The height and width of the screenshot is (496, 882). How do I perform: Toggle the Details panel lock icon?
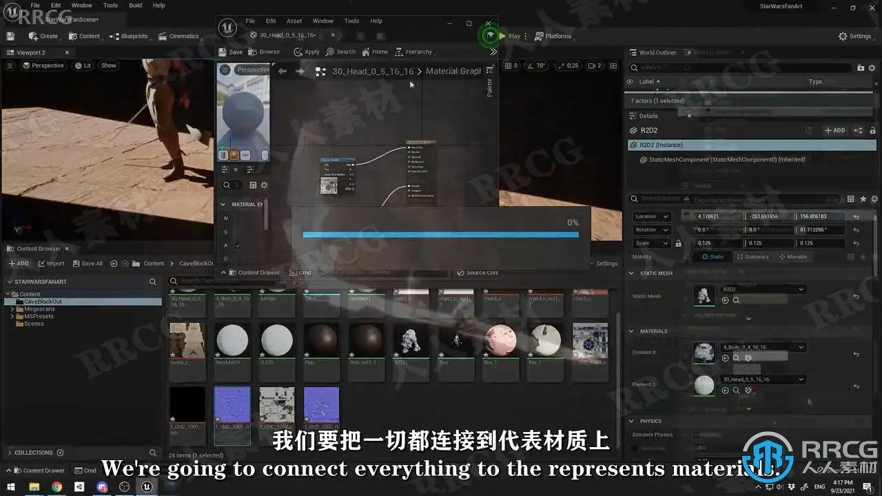pyautogui.click(x=872, y=130)
